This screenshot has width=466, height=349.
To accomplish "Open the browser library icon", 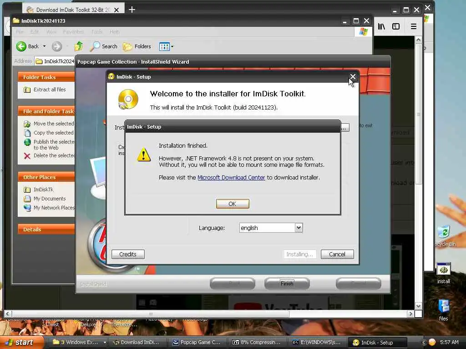I will (x=381, y=26).
